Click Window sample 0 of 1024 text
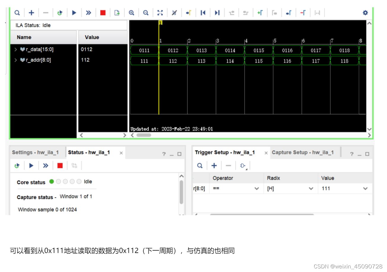 pos(47,210)
